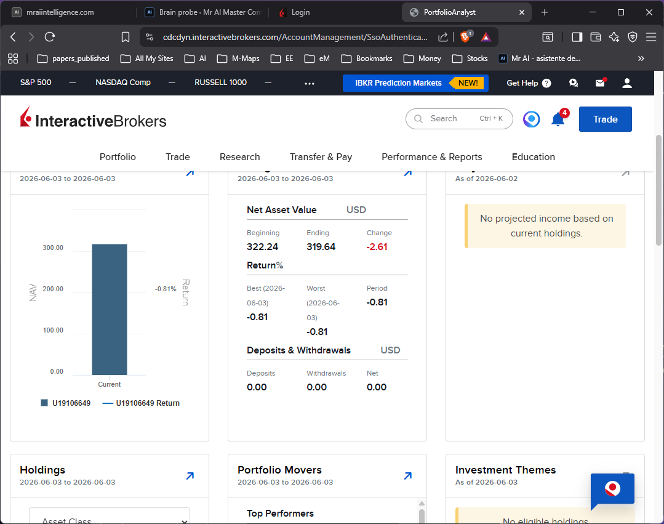Click the IBKR assistant circle icon
The height and width of the screenshot is (524, 664).
531,119
